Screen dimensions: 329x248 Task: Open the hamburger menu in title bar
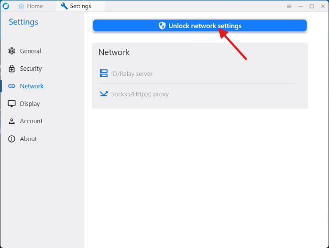[289, 6]
